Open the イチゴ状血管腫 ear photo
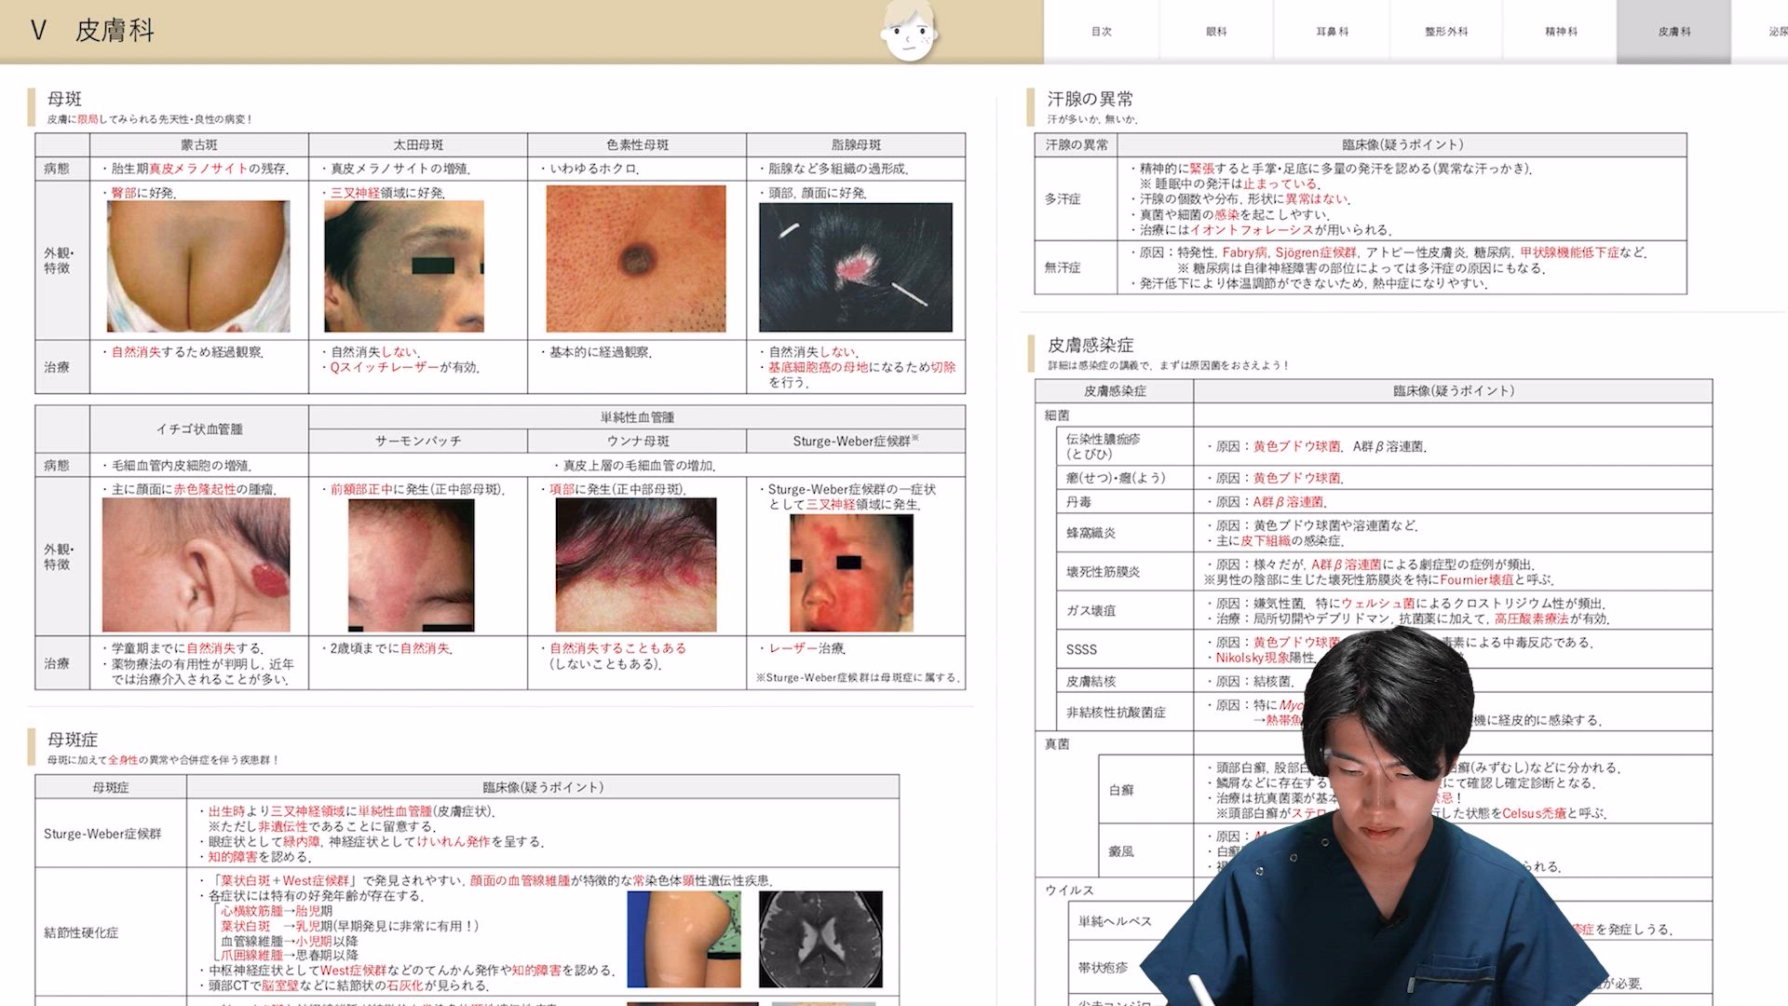Image resolution: width=1788 pixels, height=1006 pixels. coord(196,564)
